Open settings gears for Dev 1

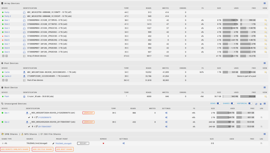(x=166, y=113)
